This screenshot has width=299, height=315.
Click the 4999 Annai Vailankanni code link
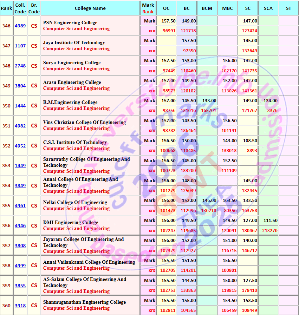coord(20,265)
